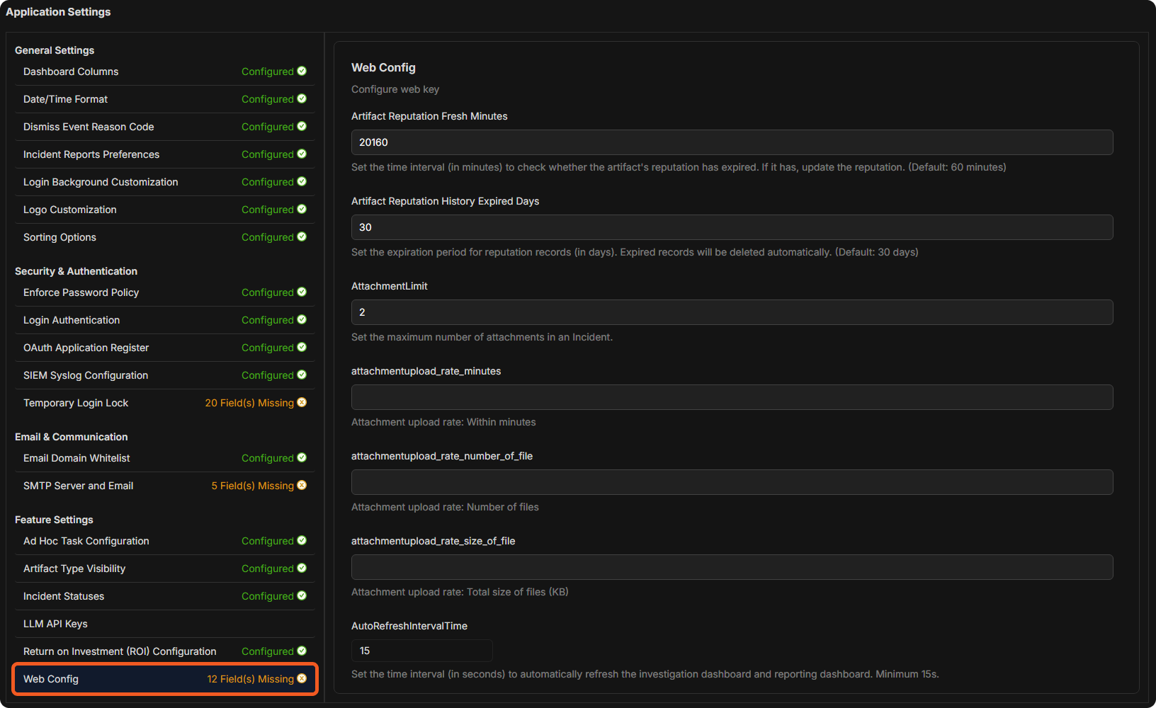Go to Login Background Customization
Image resolution: width=1156 pixels, height=708 pixels.
pyautogui.click(x=164, y=182)
